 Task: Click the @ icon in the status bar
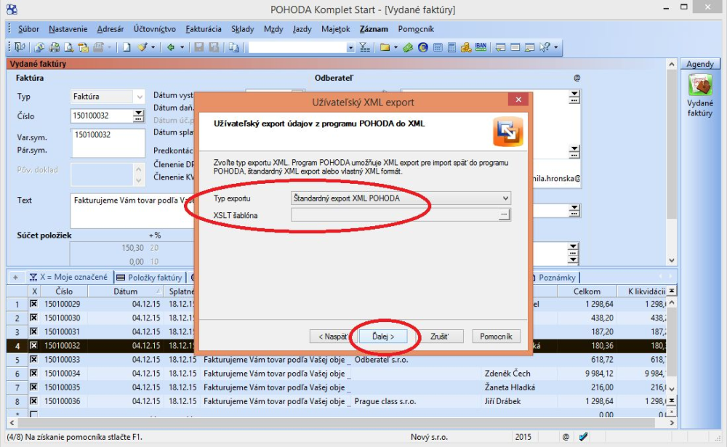click(566, 437)
